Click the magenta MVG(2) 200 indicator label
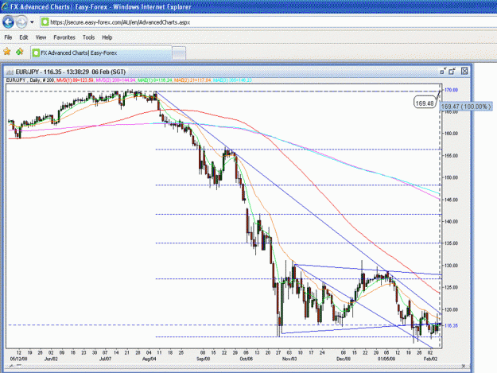This screenshot has width=497, height=373. 115,80
